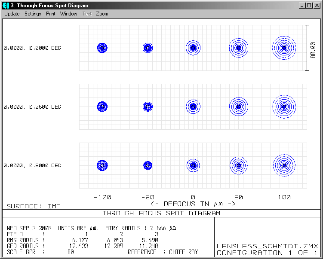Click the window system icon in title bar

pyautogui.click(x=6, y=6)
